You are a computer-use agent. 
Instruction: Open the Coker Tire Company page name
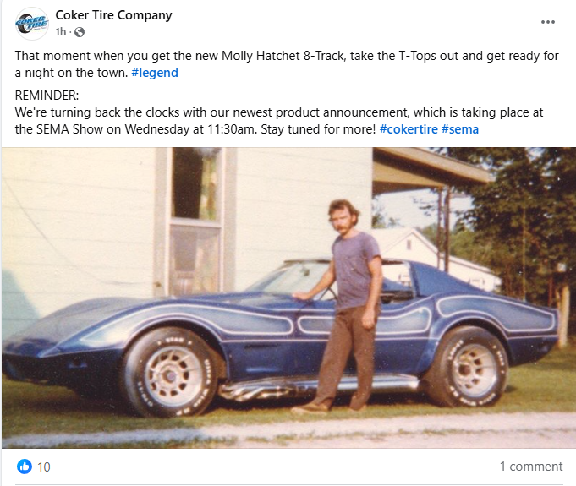point(113,15)
